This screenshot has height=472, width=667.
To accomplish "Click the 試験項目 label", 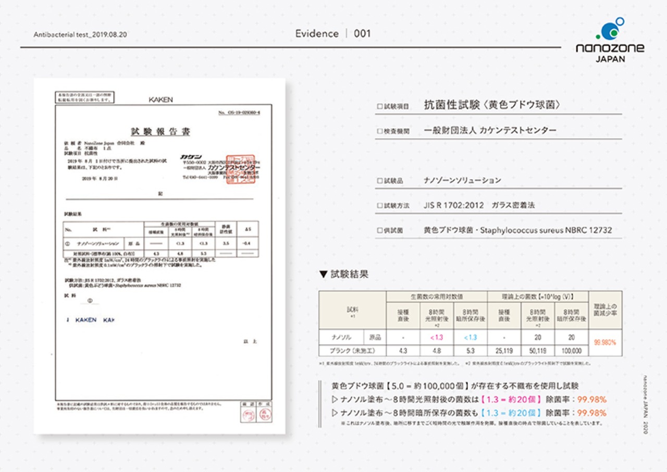I will [393, 106].
